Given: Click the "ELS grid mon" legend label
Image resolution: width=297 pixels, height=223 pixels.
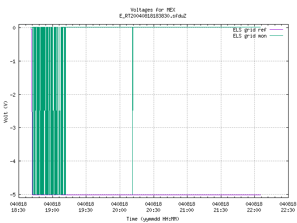Looking at the screenshot, I should 250,36.
